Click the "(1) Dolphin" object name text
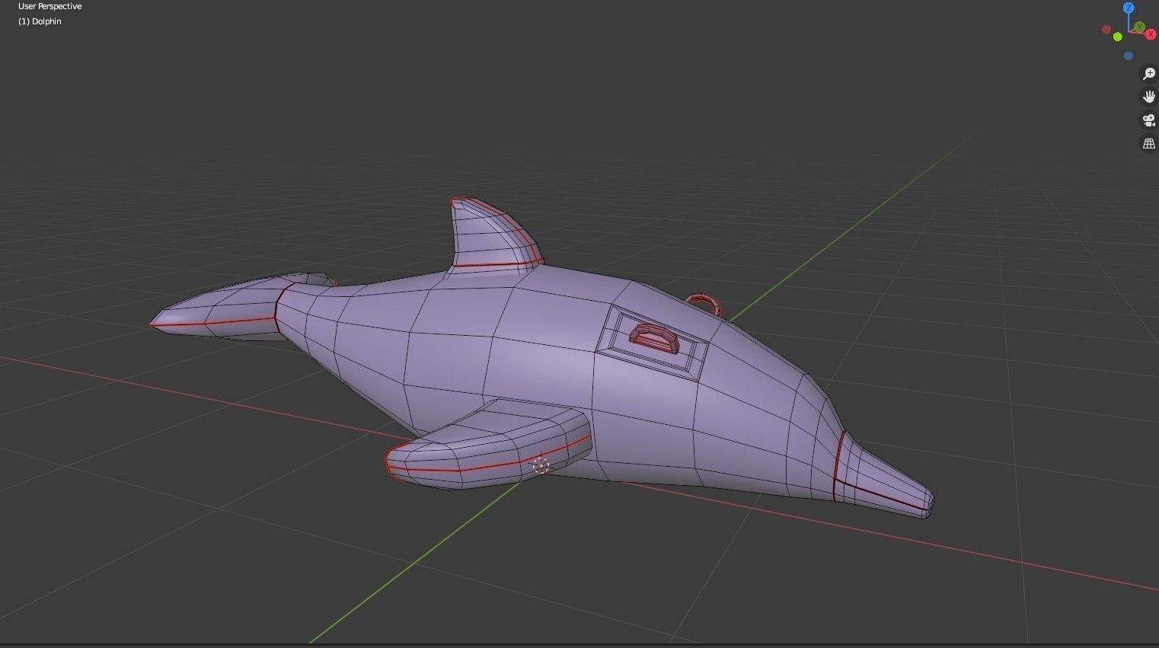This screenshot has height=648, width=1159. 40,21
